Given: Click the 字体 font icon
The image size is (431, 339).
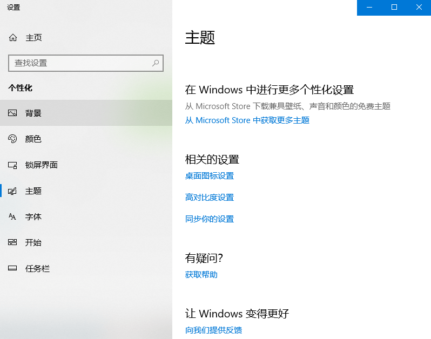Looking at the screenshot, I should [12, 216].
